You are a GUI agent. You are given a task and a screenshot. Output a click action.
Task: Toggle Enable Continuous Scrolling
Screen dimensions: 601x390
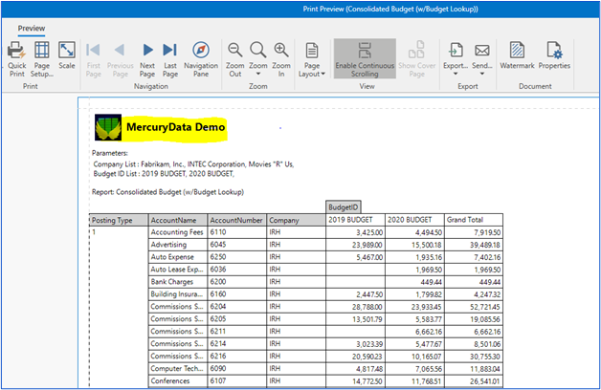point(365,58)
